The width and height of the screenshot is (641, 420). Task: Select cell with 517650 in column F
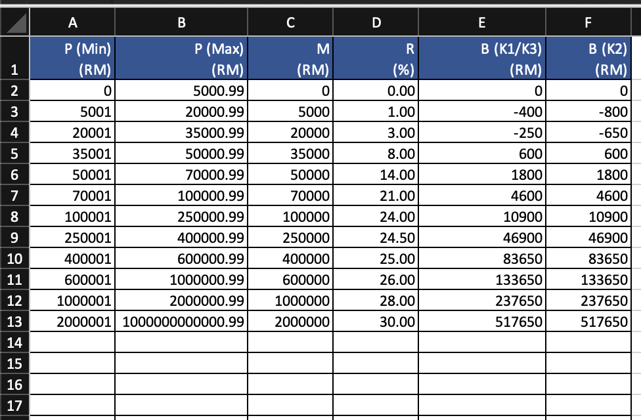(x=588, y=322)
